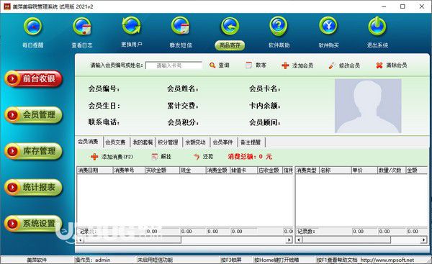This screenshot has width=432, height=264.
Task: Click the 添加会员 add member button
Action: pos(297,65)
